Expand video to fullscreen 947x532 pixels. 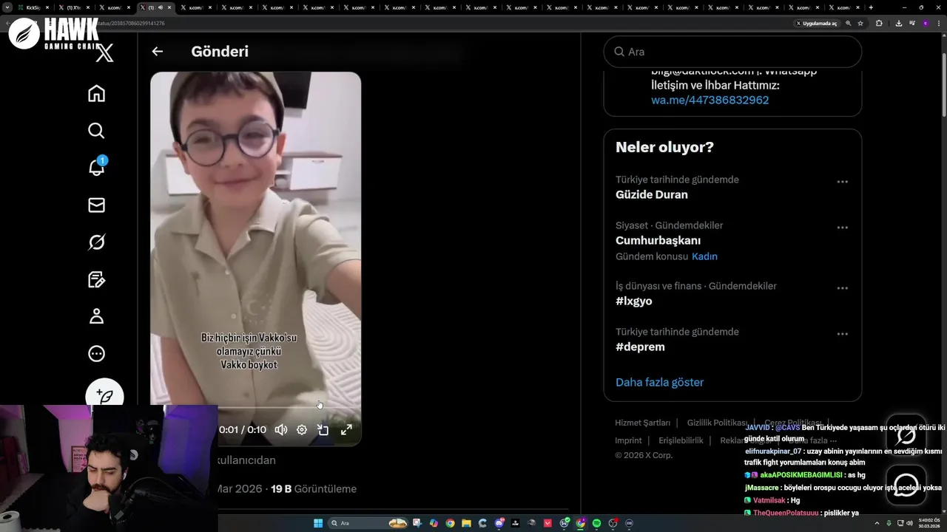[x=346, y=429]
